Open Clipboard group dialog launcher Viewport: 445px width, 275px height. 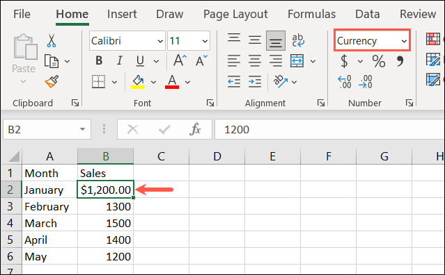pos(75,103)
